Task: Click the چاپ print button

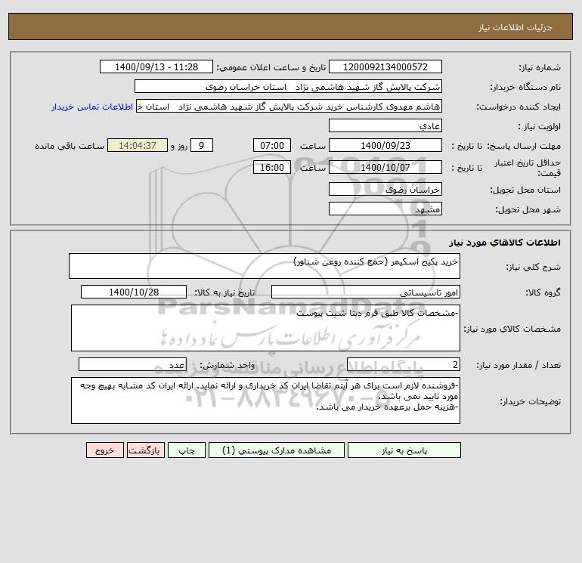Action: 187,450
